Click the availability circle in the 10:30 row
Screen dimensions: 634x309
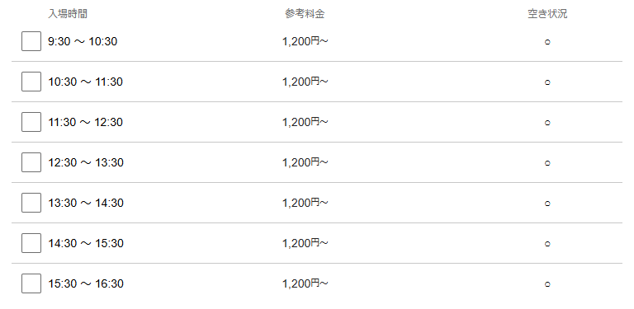tap(547, 82)
